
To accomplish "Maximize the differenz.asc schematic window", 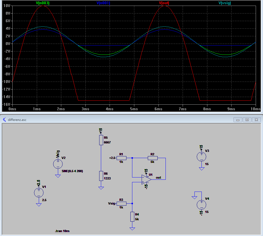I will 247,120.
